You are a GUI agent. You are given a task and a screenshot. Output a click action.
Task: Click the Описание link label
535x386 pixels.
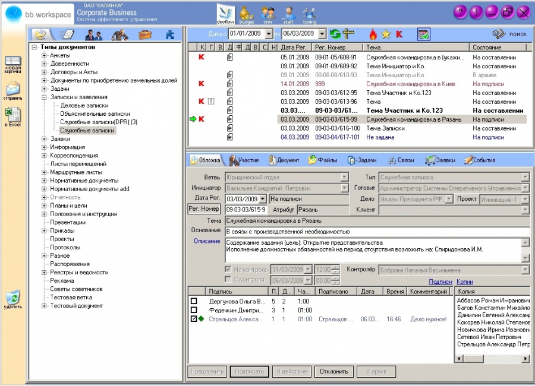207,241
